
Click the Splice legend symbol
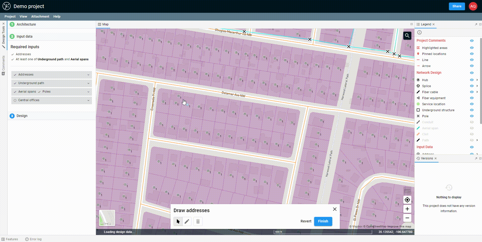point(418,86)
